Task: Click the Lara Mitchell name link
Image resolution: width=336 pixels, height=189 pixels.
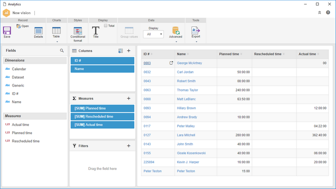Action: 186,135
